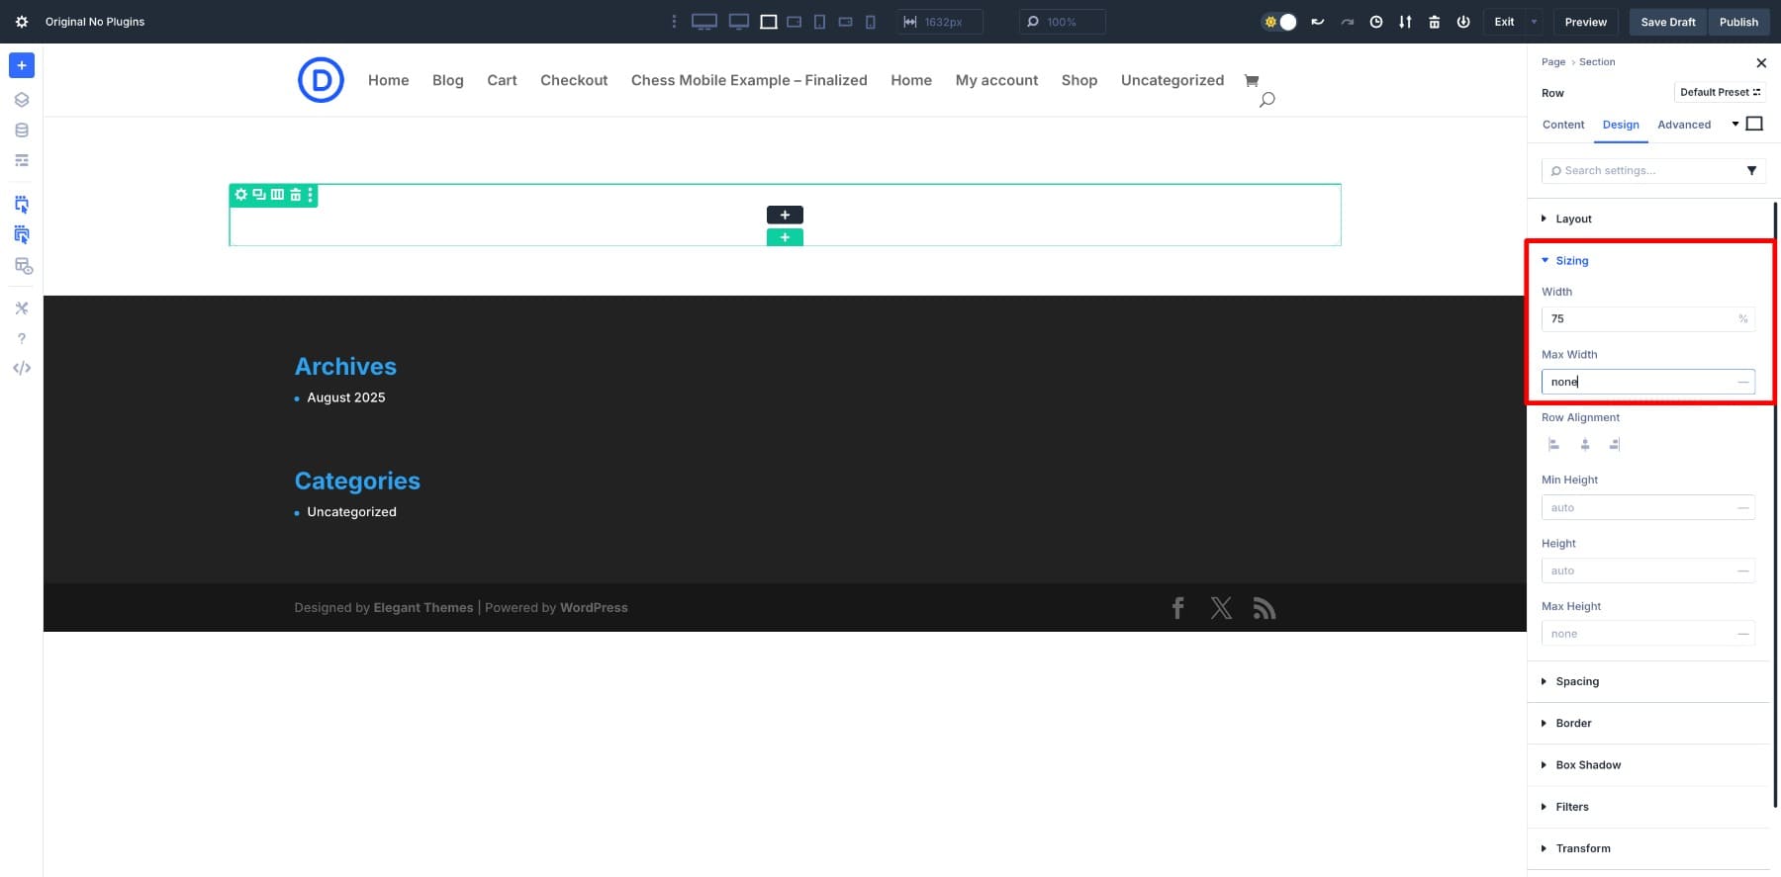Image resolution: width=1781 pixels, height=877 pixels.
Task: Expand the Spacing settings group
Action: pyautogui.click(x=1576, y=681)
